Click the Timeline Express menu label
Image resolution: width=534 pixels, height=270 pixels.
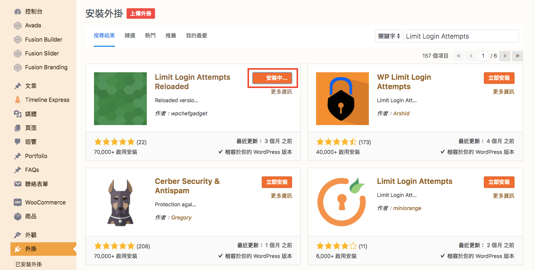47,100
